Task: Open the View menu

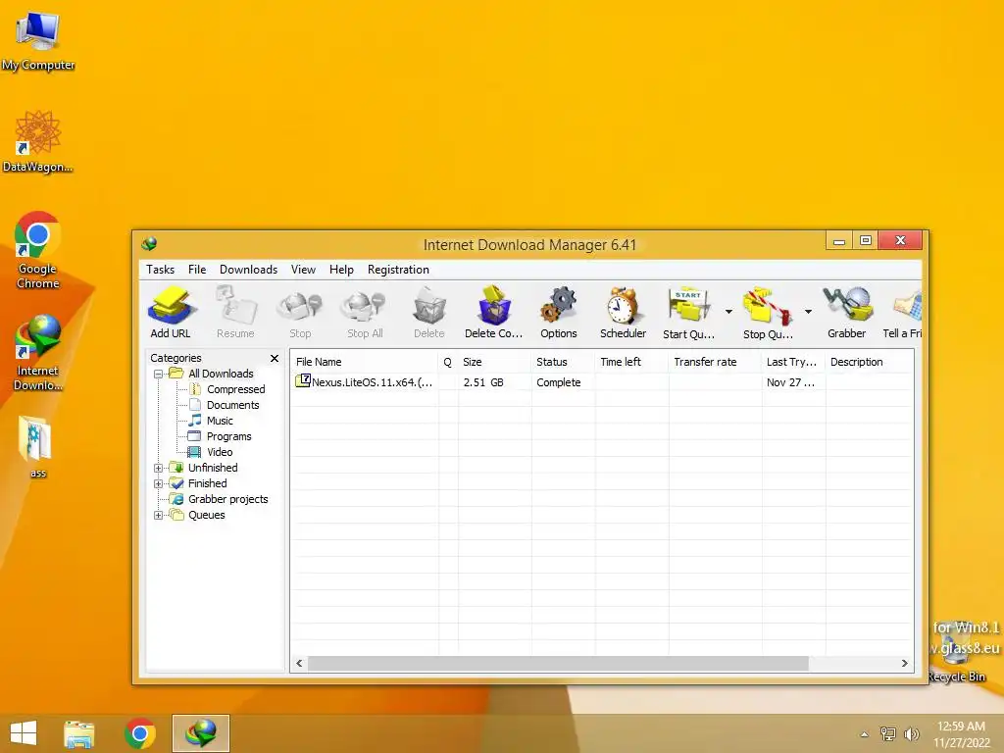Action: tap(304, 270)
